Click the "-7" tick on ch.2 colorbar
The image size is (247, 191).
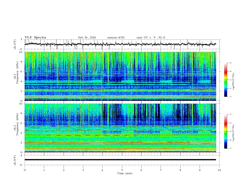(x=230, y=149)
